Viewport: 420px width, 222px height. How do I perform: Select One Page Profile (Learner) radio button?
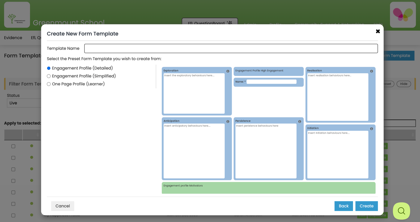[49, 84]
